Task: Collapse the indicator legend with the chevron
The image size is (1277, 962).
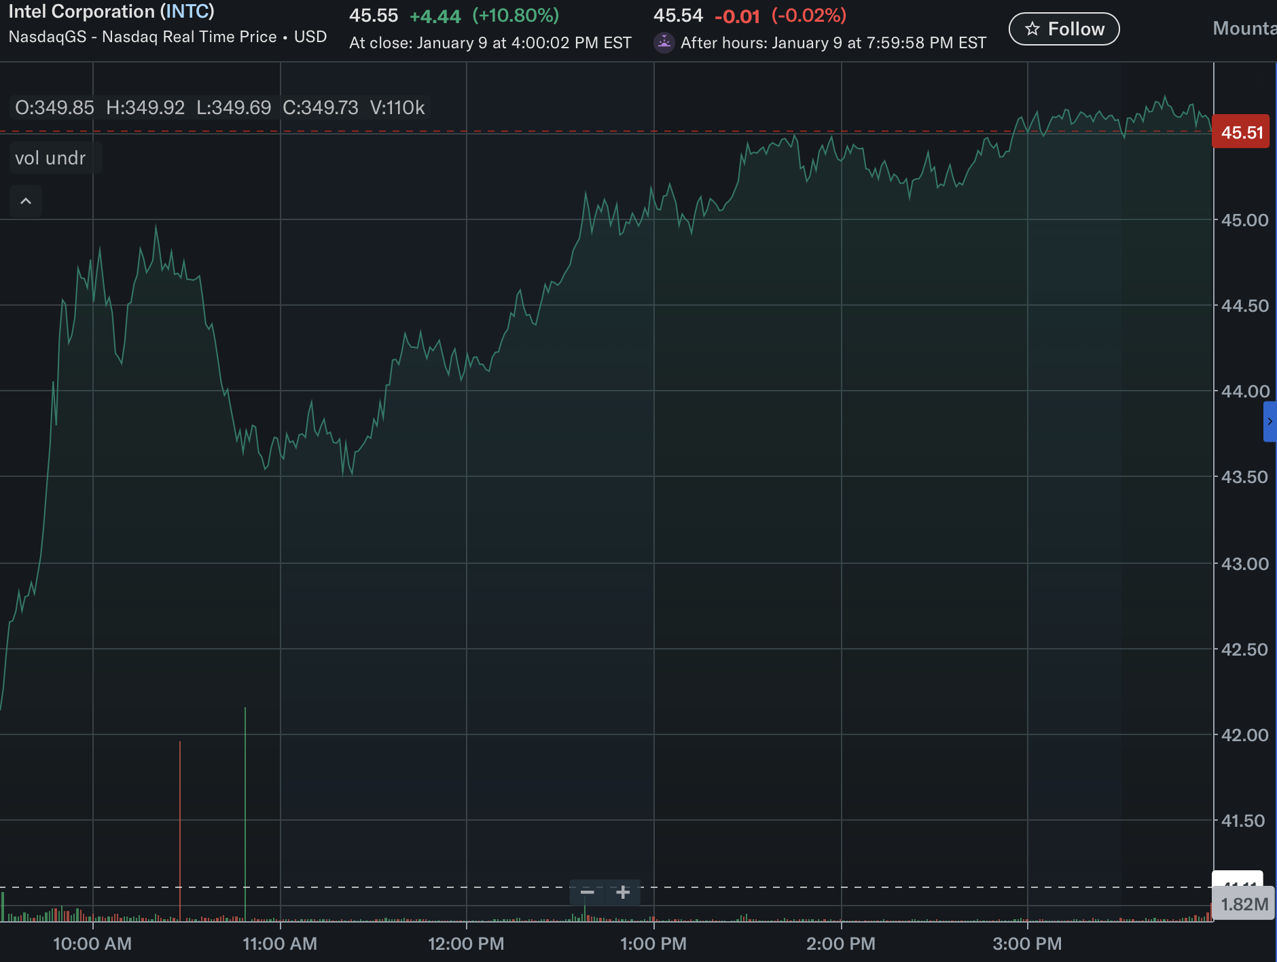Action: 26,201
